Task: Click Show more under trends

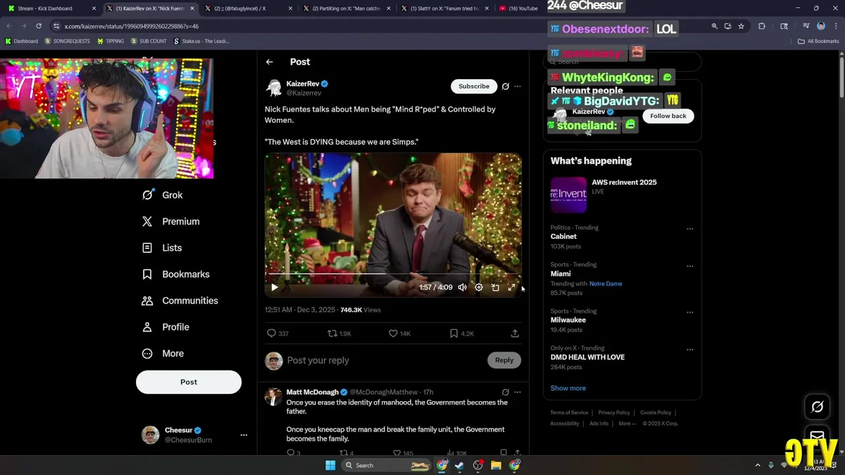Action: point(568,389)
